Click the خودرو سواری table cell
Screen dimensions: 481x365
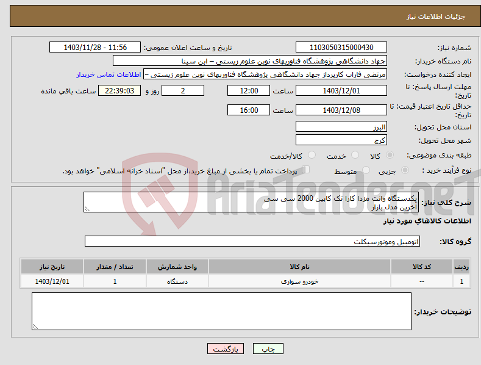point(299,281)
